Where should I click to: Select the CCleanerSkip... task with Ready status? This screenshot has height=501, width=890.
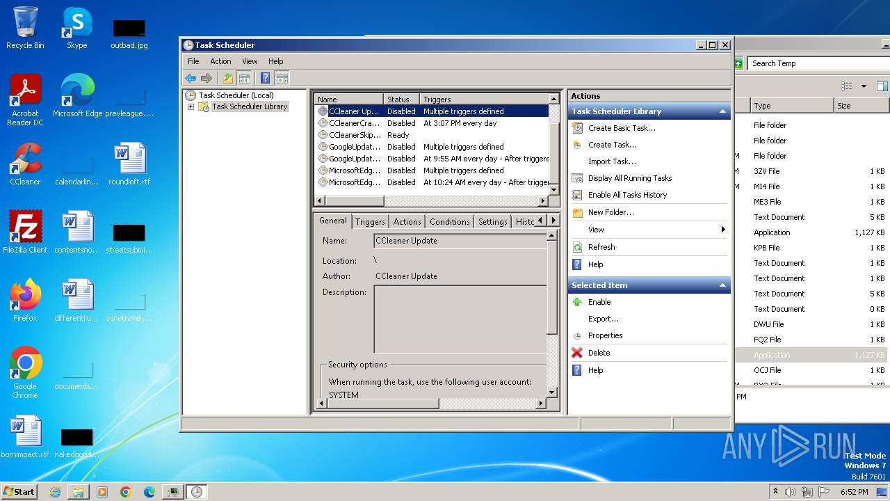click(x=432, y=135)
